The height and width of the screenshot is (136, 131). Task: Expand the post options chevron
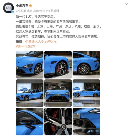127,4
